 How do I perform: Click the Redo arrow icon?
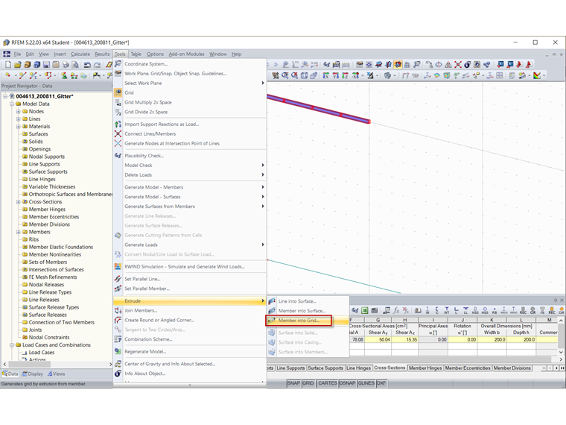(97, 65)
